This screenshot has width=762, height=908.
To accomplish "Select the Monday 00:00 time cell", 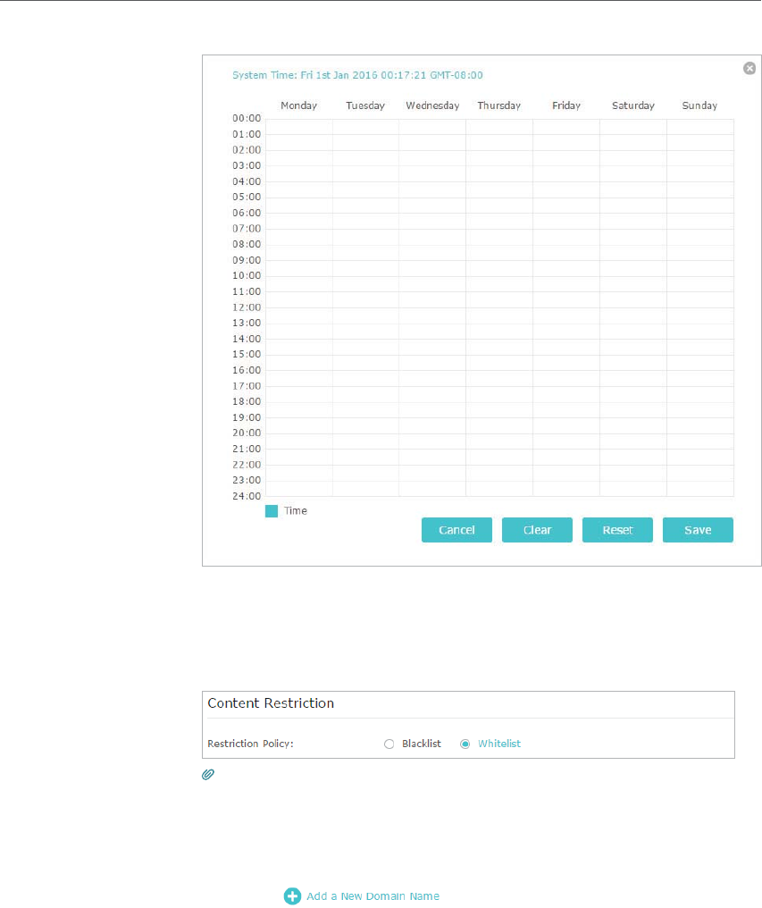I will coord(298,127).
